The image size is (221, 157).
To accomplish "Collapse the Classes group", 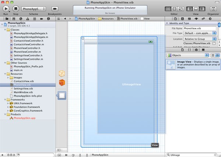I will coord(5,30).
